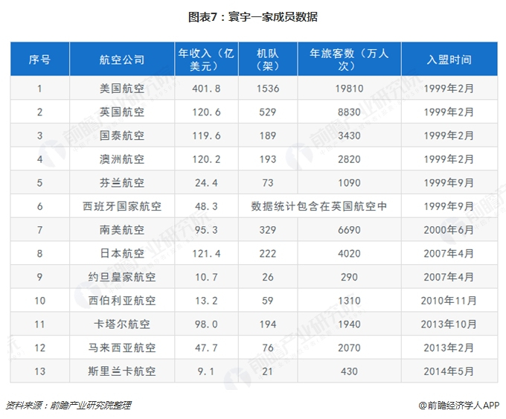Click passenger count 8830

[349, 112]
